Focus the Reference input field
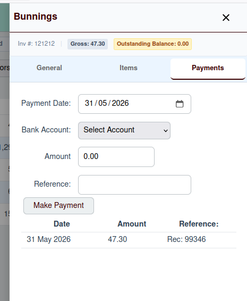The height and width of the screenshot is (301, 247). [x=134, y=185]
